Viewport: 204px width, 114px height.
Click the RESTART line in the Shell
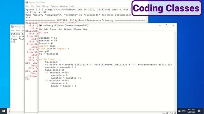click(85, 20)
